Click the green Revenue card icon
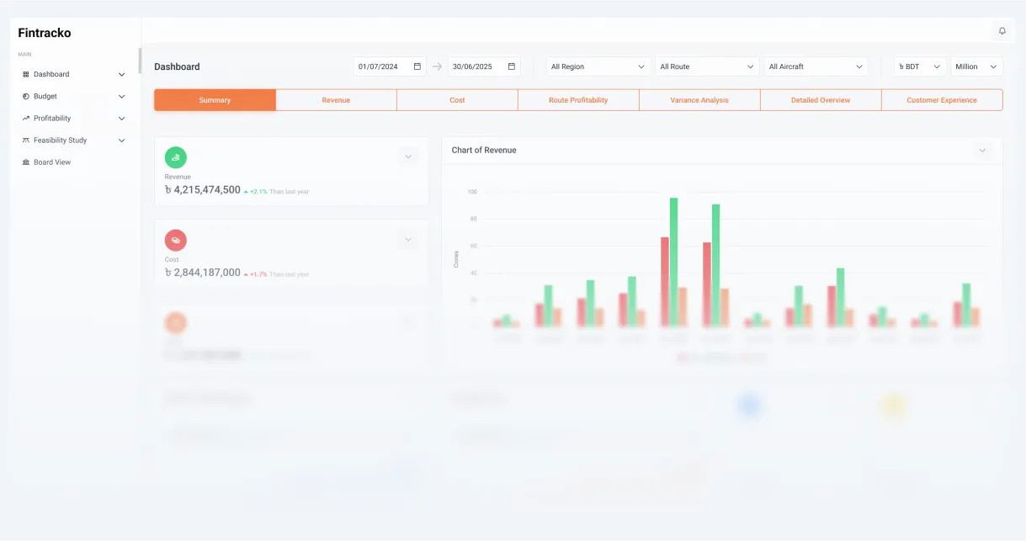Image resolution: width=1026 pixels, height=541 pixels. pyautogui.click(x=176, y=157)
